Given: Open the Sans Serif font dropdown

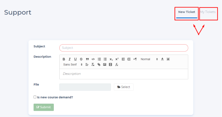Looking at the screenshot, I should [73, 65].
